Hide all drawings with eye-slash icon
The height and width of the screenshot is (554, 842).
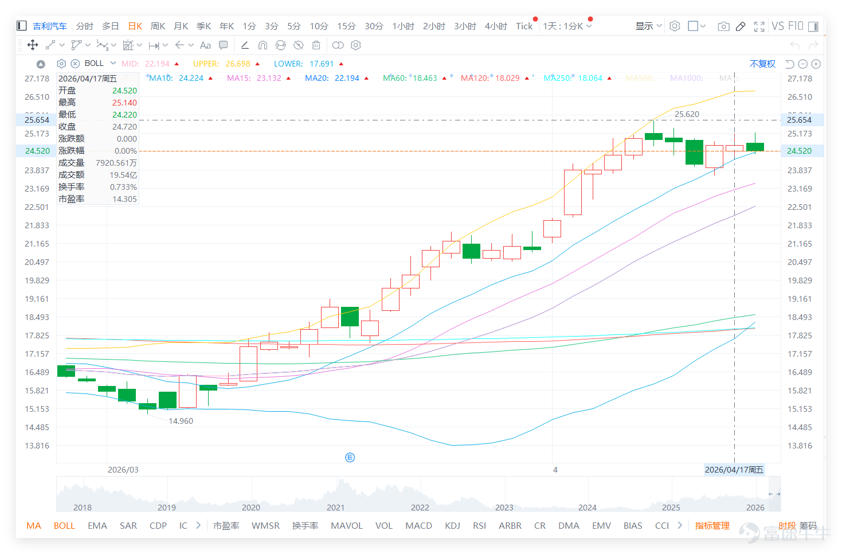298,45
